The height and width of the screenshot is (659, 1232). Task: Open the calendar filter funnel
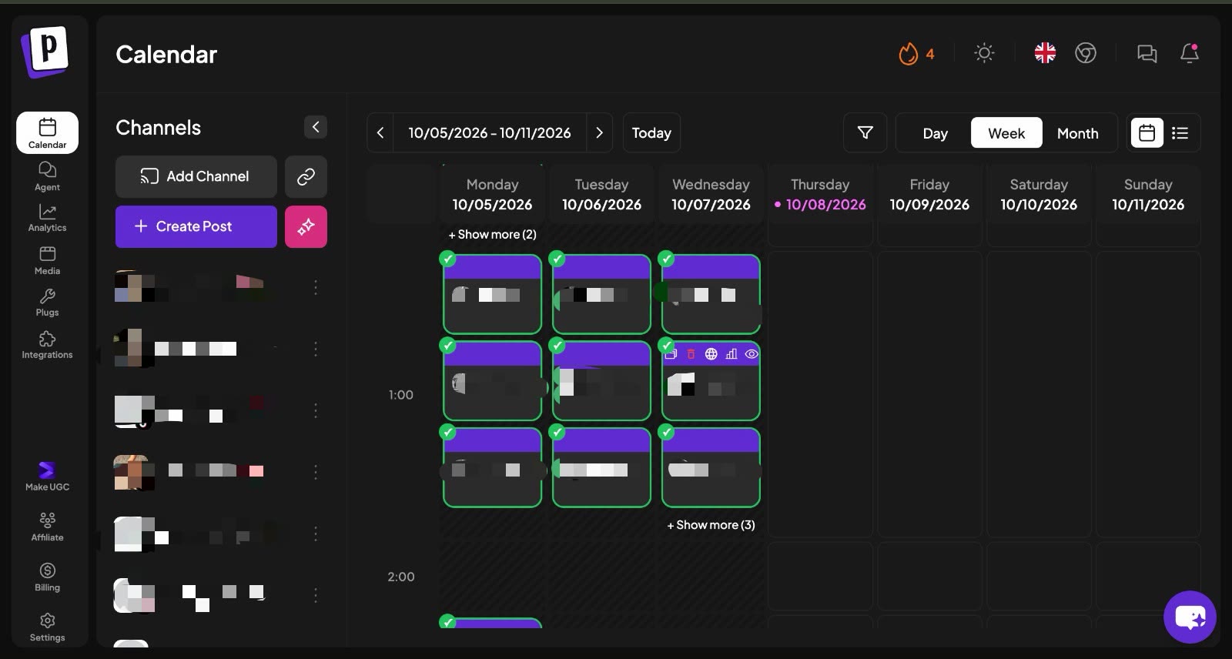[x=865, y=132]
